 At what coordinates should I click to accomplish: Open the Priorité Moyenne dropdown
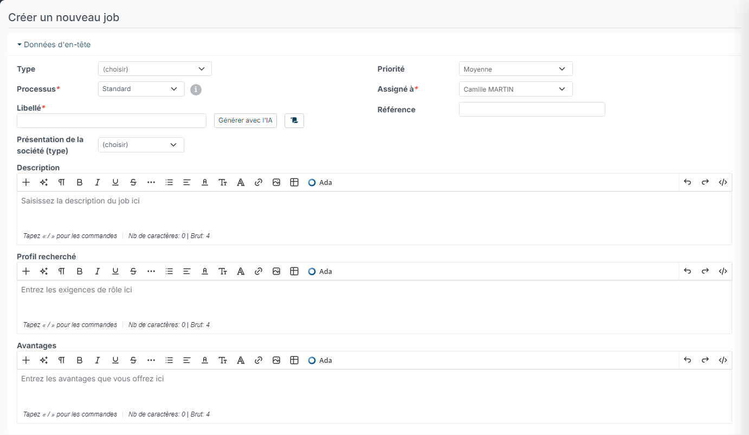pos(516,69)
